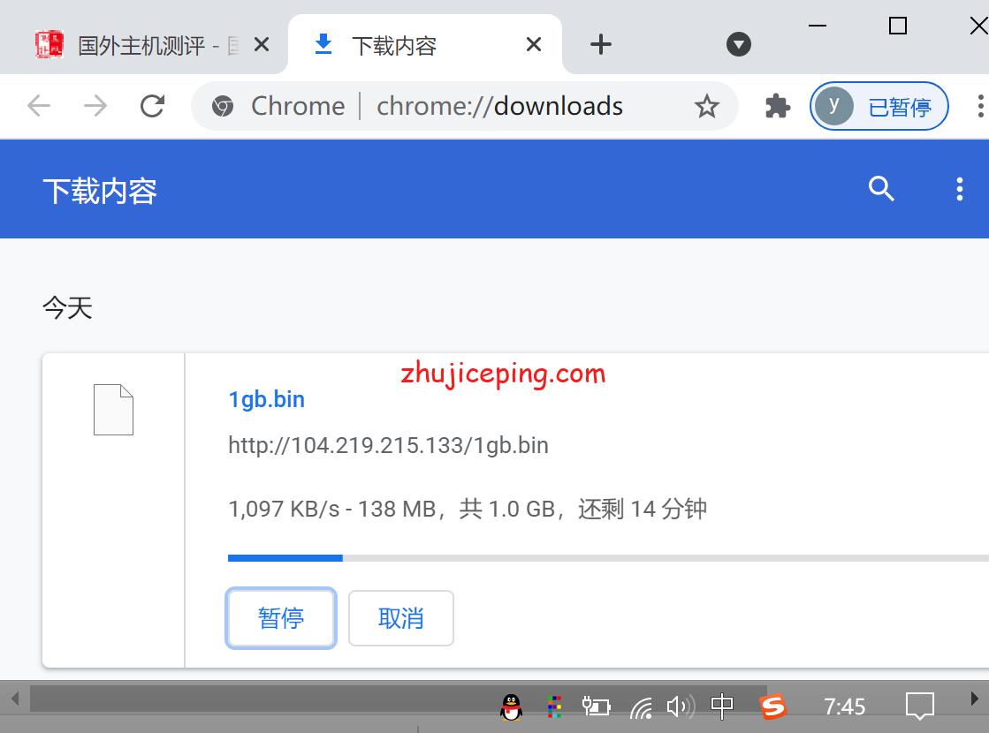
Task: Reload the downloads page
Action: [153, 106]
